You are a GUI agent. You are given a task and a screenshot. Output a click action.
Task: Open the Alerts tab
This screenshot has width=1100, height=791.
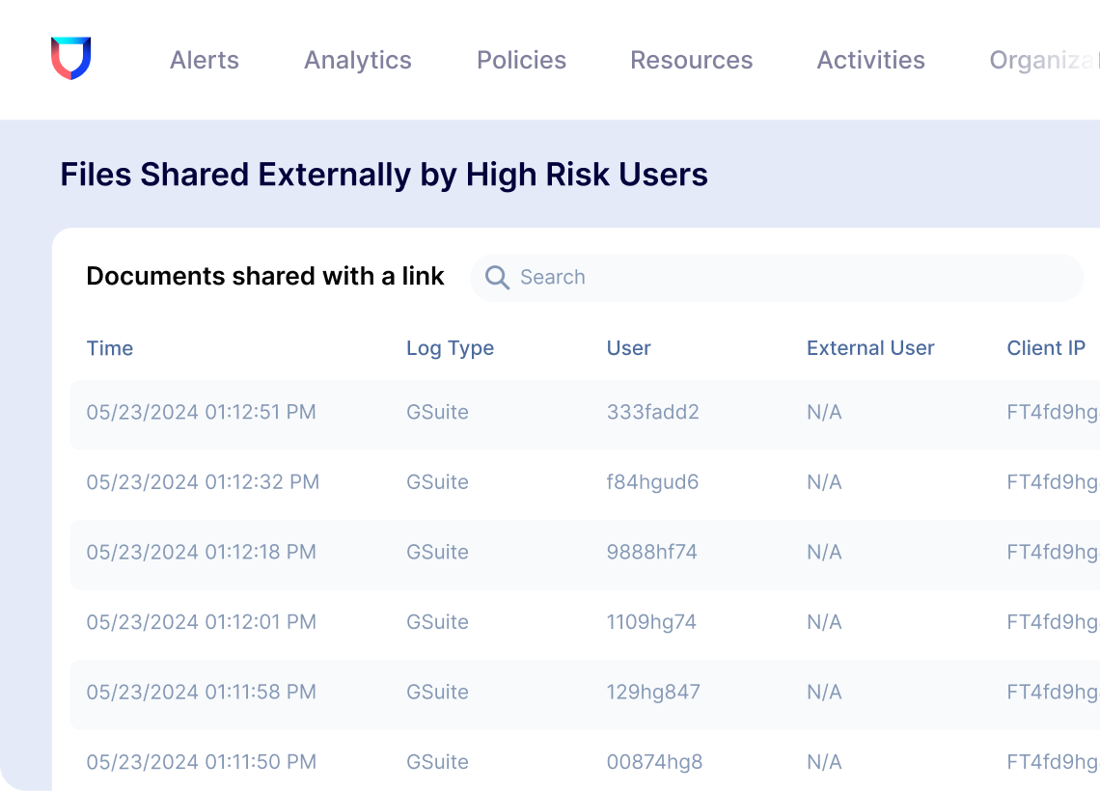205,60
